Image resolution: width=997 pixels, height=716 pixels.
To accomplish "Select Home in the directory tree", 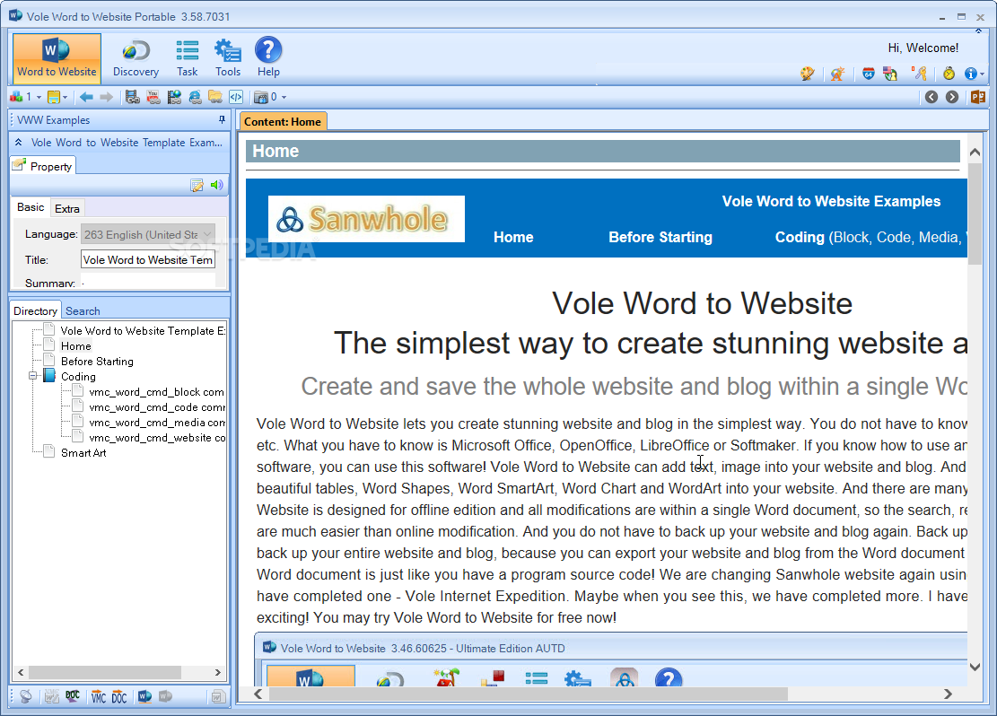I will click(75, 346).
